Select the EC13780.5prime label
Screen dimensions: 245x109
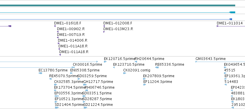pos(53,70)
